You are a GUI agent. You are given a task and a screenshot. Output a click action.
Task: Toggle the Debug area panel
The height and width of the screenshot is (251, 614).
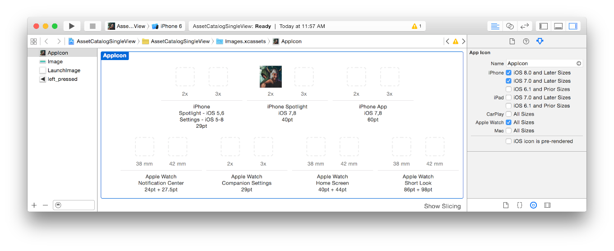[x=558, y=26]
